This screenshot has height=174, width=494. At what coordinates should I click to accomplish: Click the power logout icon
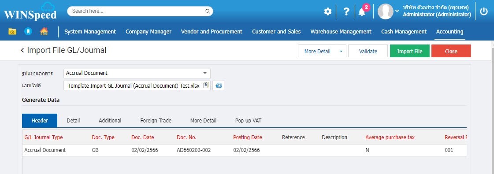click(483, 11)
